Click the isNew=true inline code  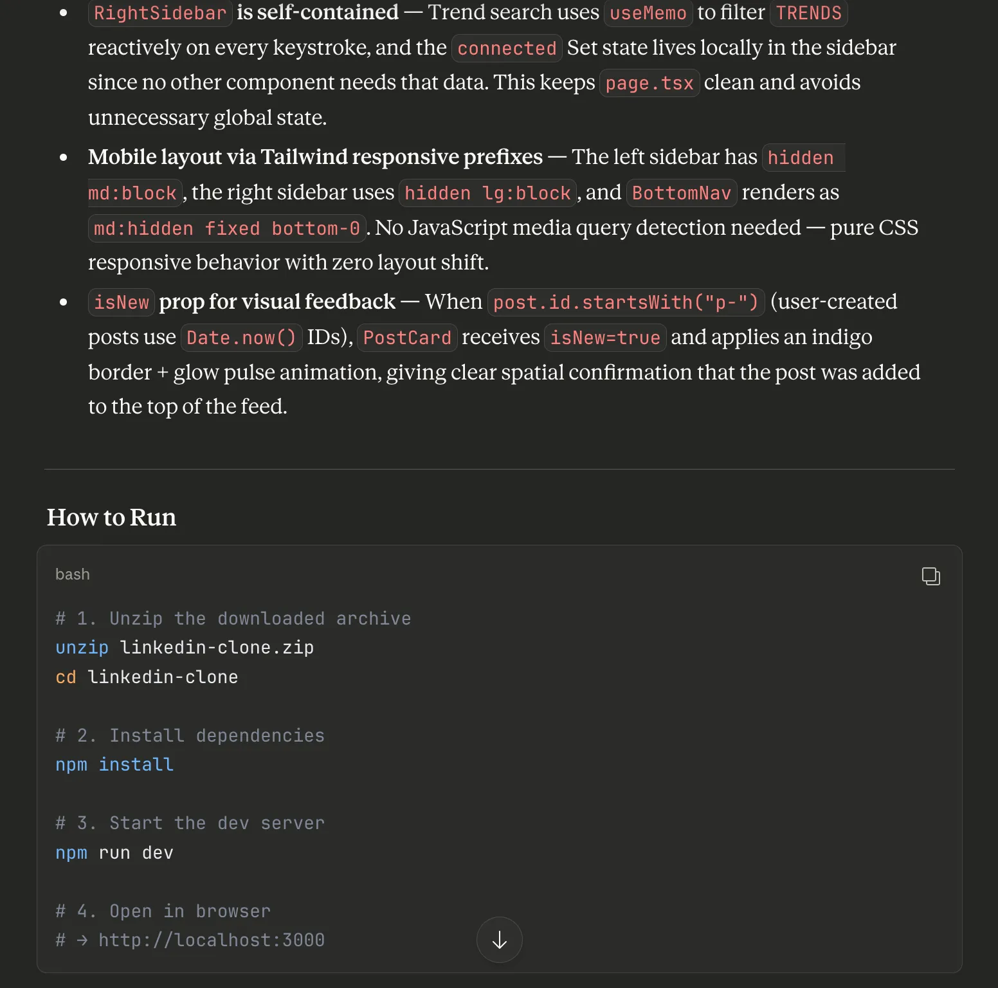click(604, 338)
